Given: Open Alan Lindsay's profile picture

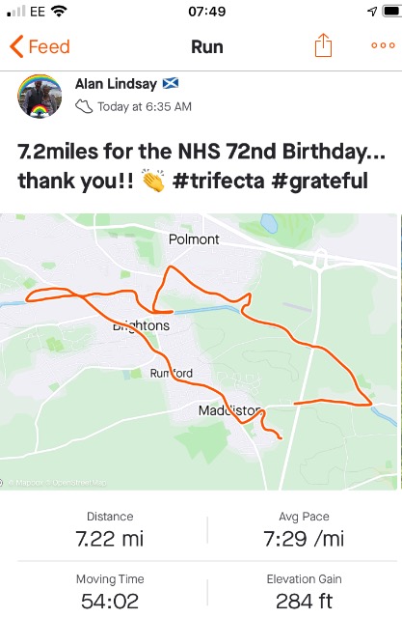Looking at the screenshot, I should click(40, 97).
